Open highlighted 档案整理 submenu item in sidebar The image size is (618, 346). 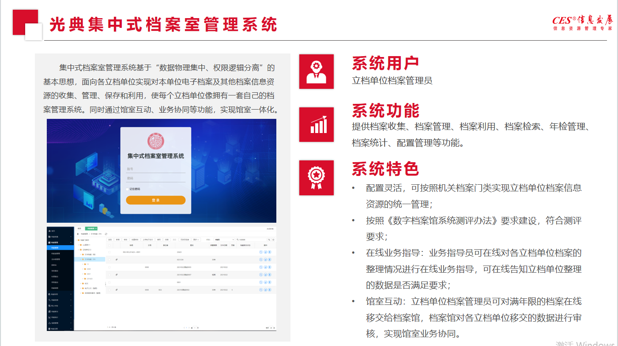60,248
